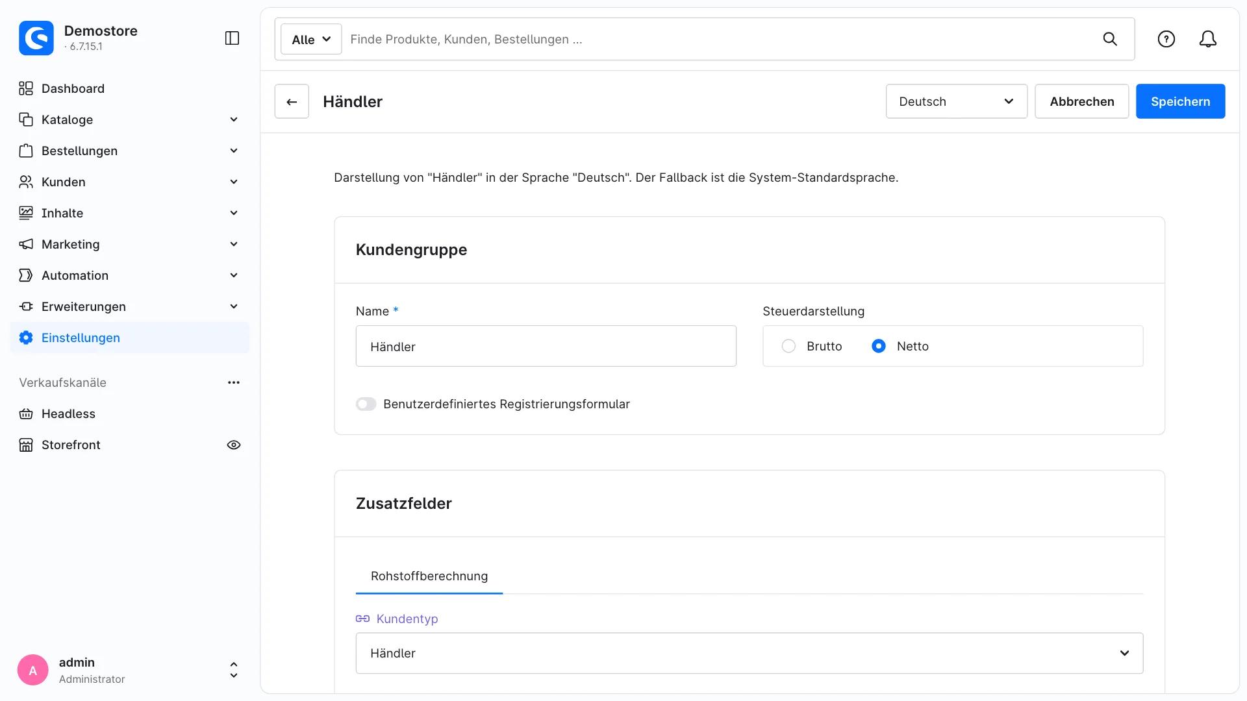Click the Kundentyp field label link
1247x701 pixels.
(x=407, y=619)
